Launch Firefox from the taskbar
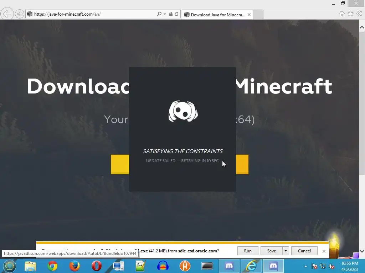The width and height of the screenshot is (365, 273). pyautogui.click(x=74, y=266)
